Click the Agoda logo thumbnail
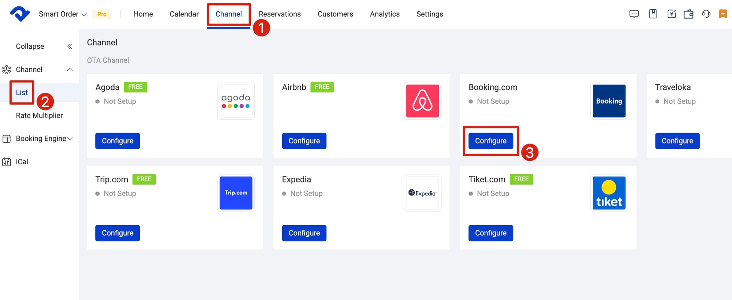Screen dimensions: 732x300 (236, 101)
